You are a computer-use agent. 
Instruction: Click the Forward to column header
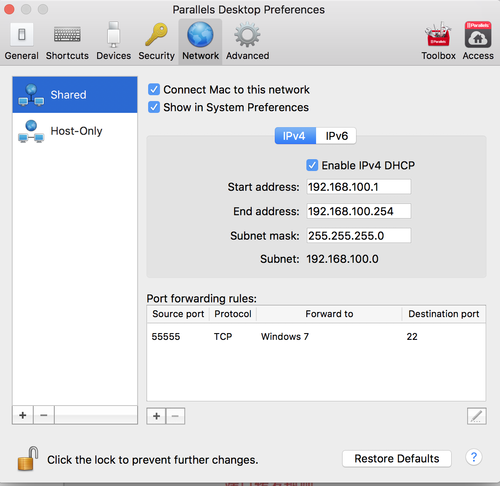point(329,314)
